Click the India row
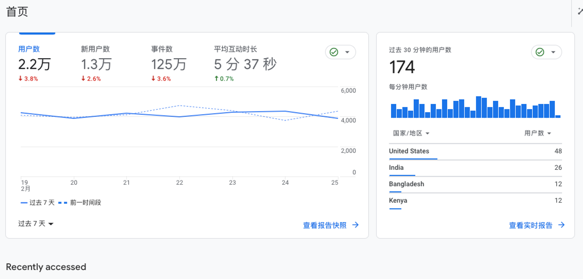The width and height of the screenshot is (583, 279). coord(475,168)
